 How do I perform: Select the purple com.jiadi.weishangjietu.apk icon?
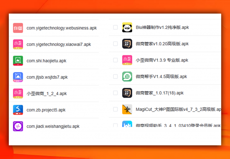coord(18,126)
